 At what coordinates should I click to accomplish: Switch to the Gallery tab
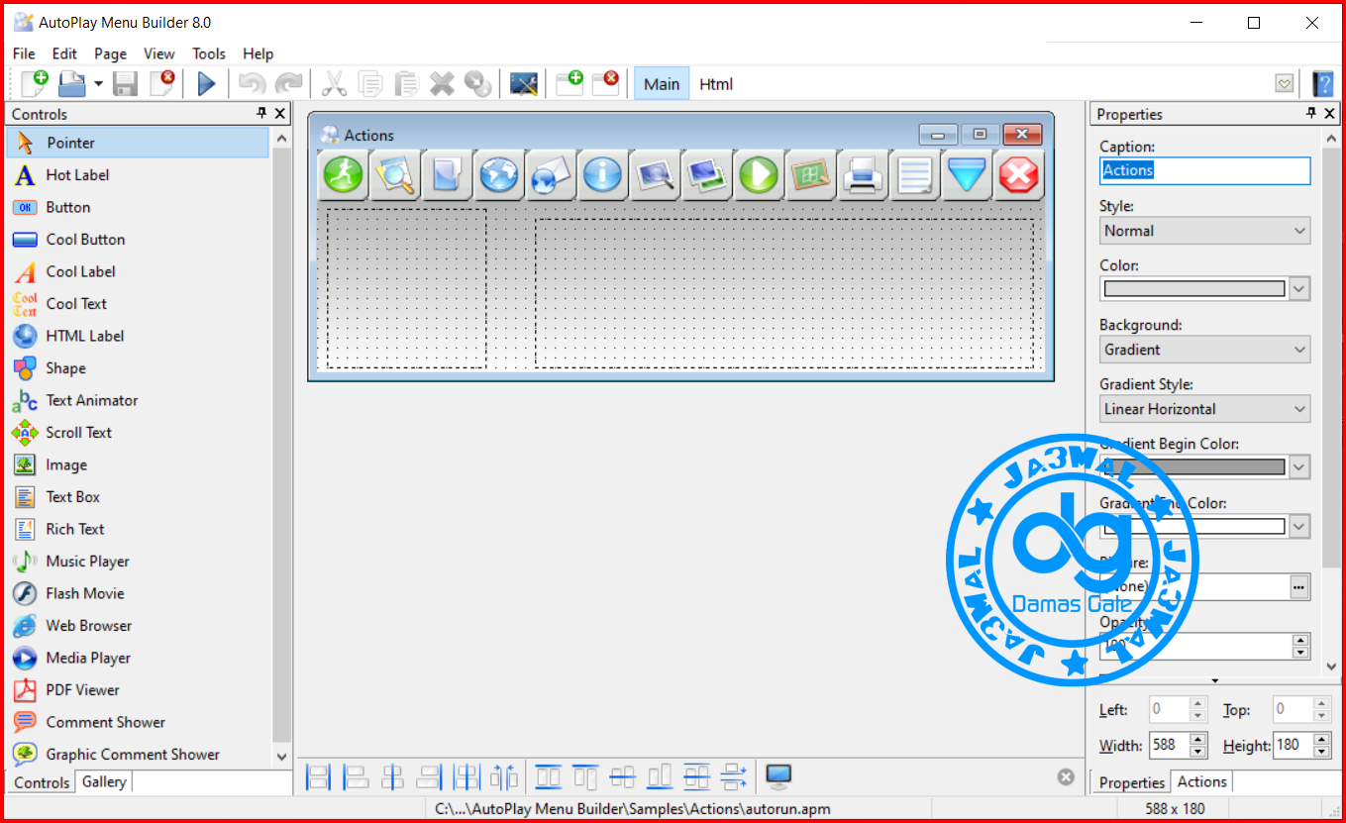(104, 782)
